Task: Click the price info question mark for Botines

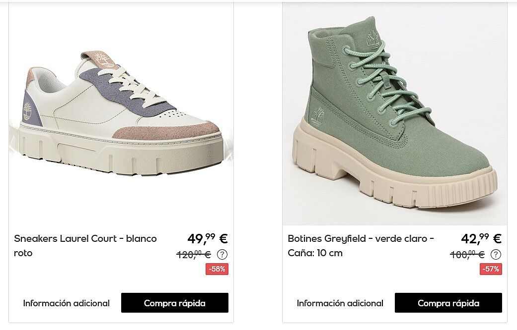Action: tap(496, 254)
